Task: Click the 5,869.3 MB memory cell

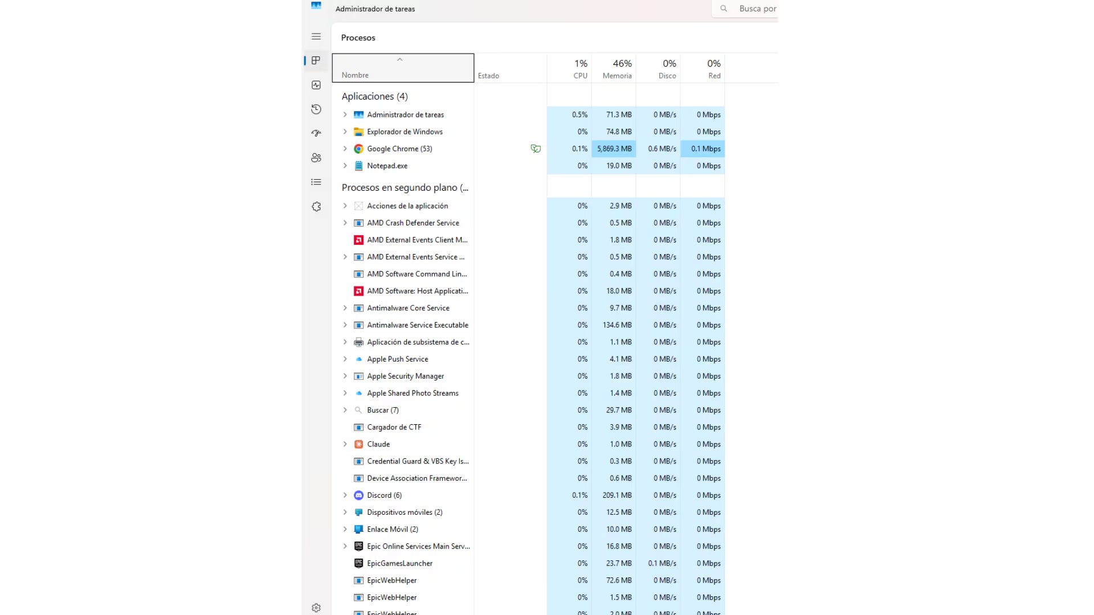Action: coord(614,149)
